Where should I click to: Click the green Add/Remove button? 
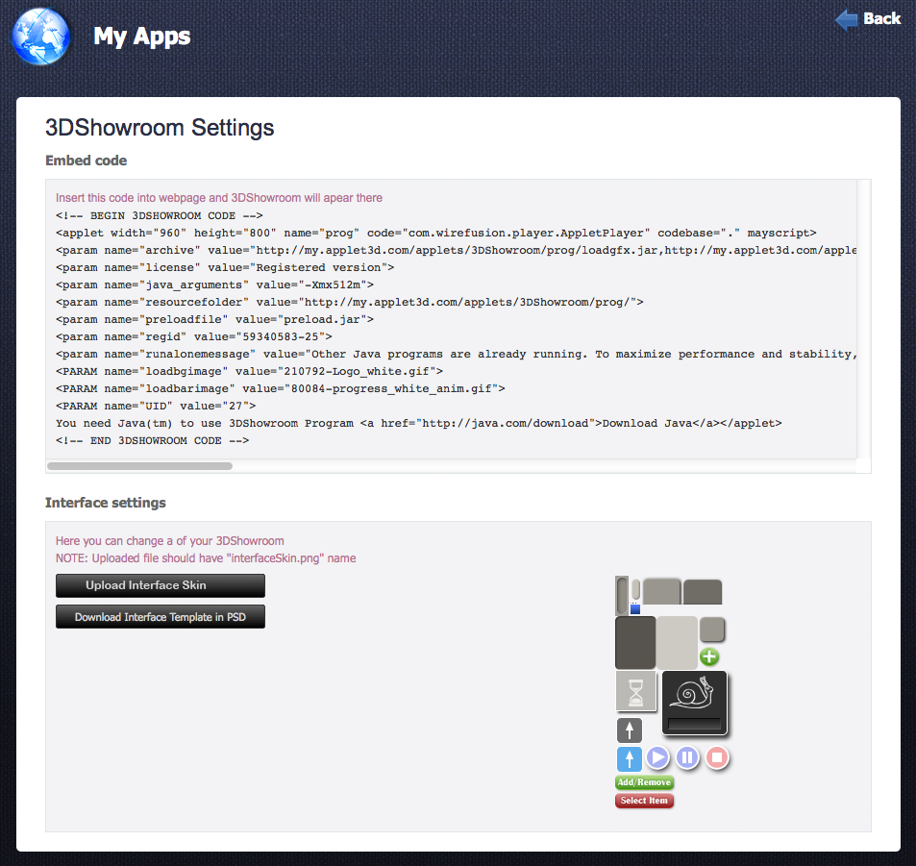coord(644,782)
